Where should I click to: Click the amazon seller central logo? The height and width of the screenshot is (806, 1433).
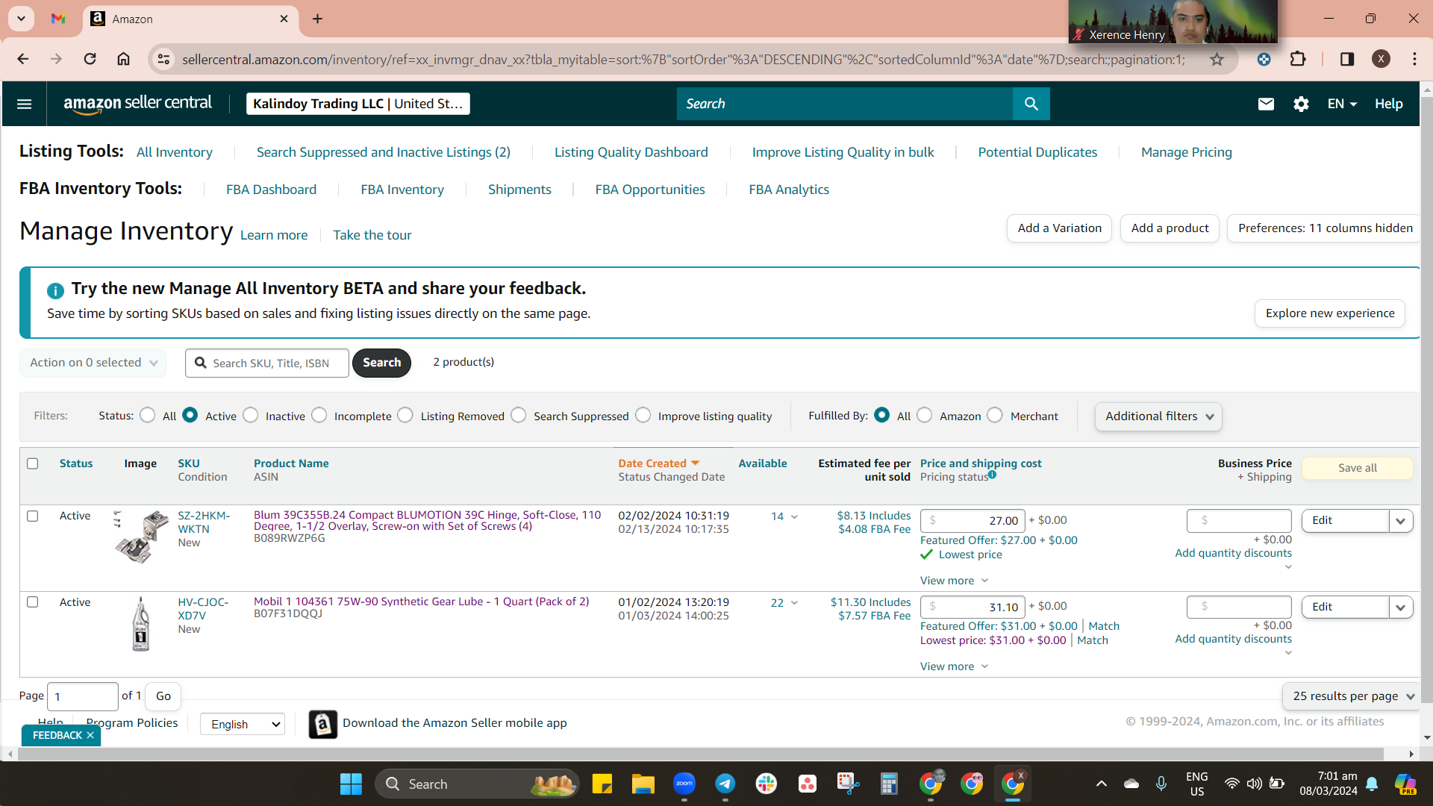[x=137, y=104]
